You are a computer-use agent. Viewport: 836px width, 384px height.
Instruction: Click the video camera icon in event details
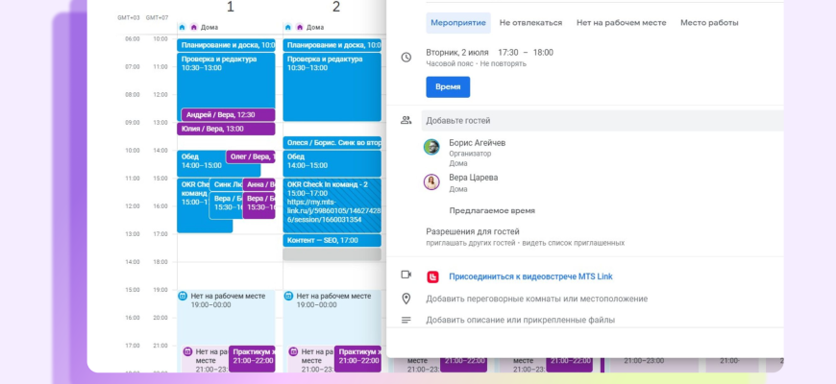pos(406,276)
